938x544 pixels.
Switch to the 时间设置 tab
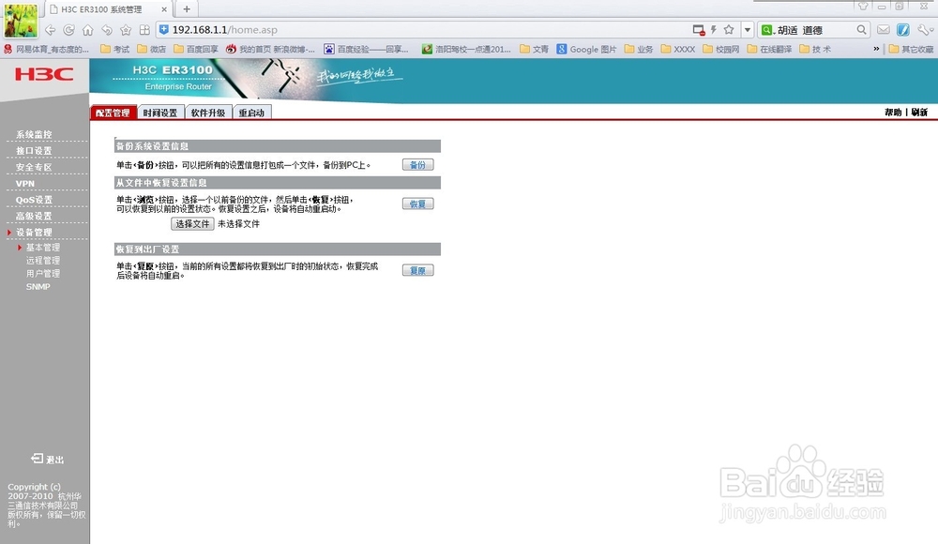tap(160, 113)
